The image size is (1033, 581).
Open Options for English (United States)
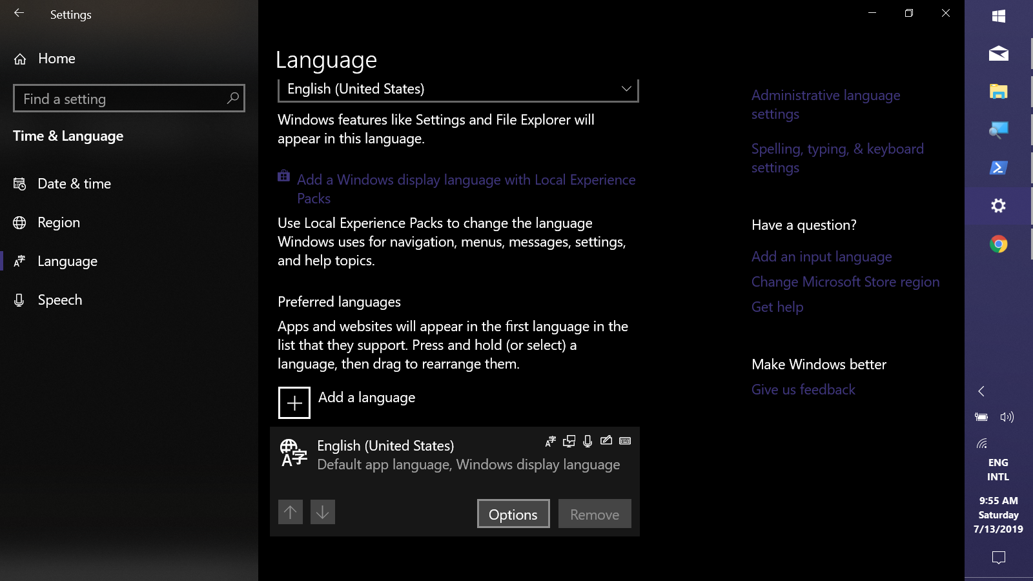[513, 514]
